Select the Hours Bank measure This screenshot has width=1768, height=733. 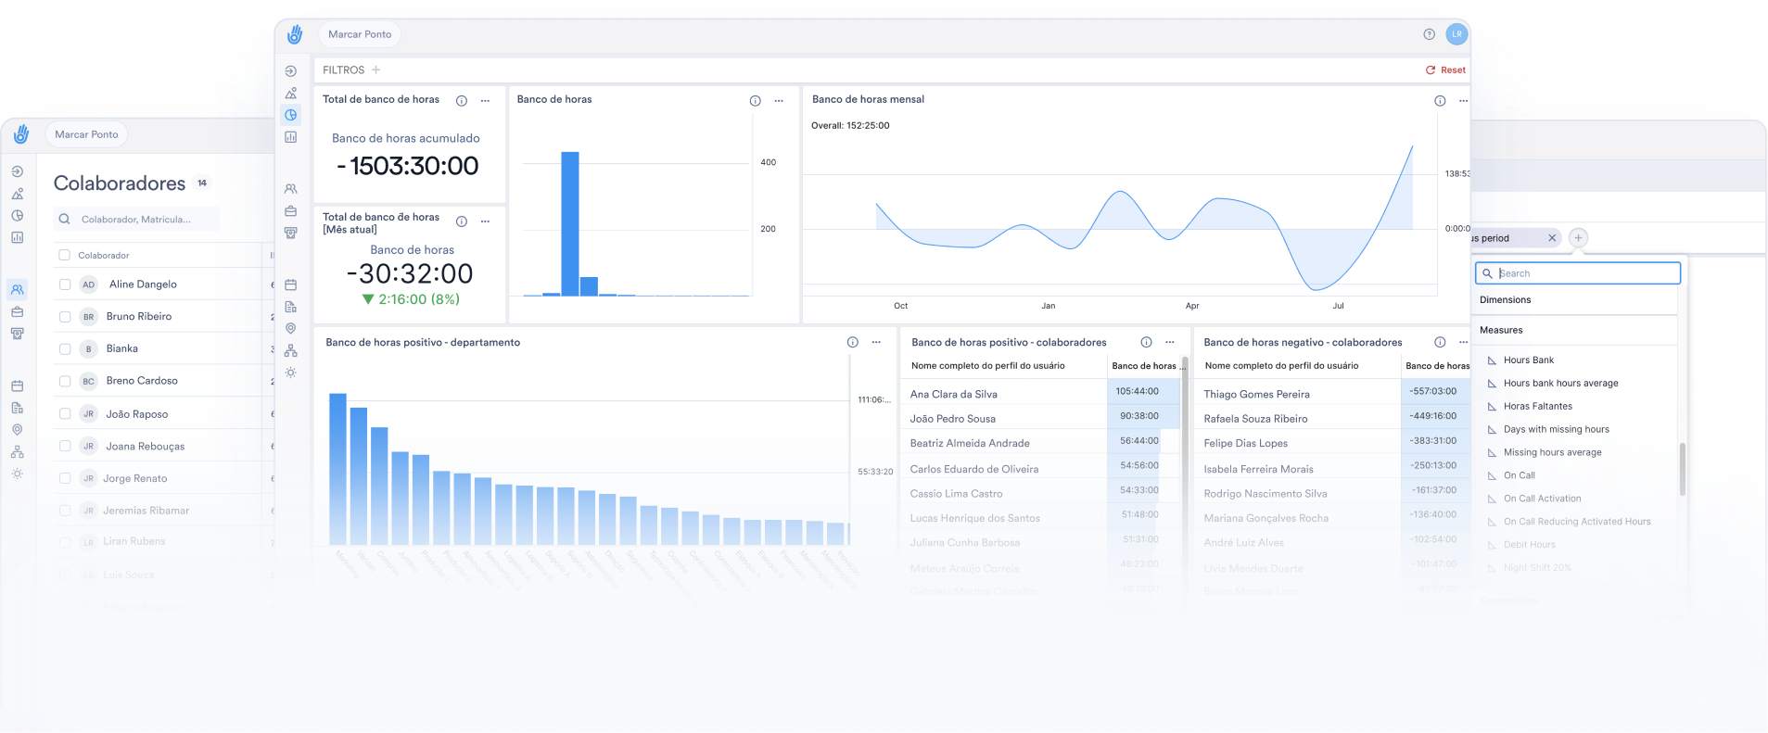coord(1528,360)
